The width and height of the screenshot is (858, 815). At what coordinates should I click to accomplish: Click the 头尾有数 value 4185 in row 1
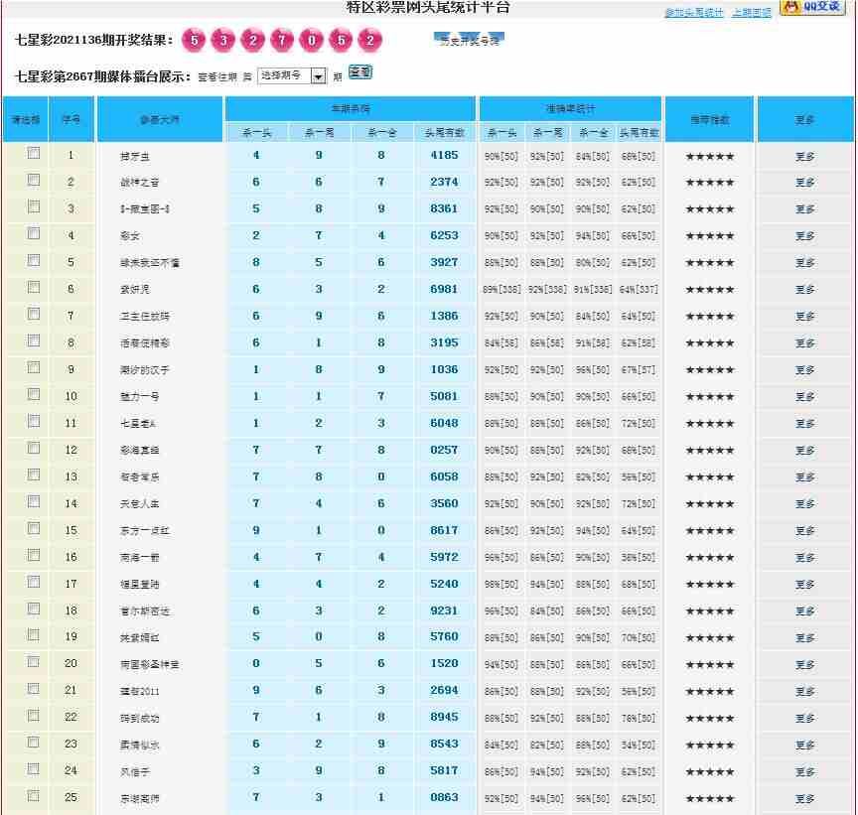pyautogui.click(x=445, y=155)
